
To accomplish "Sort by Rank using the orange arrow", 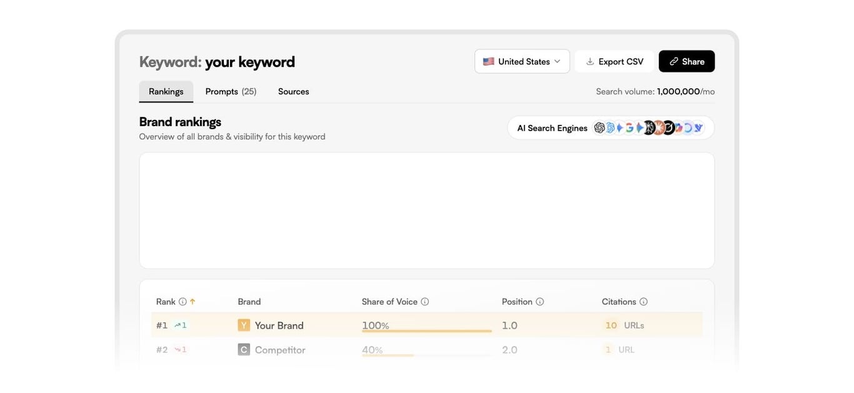I will point(193,302).
